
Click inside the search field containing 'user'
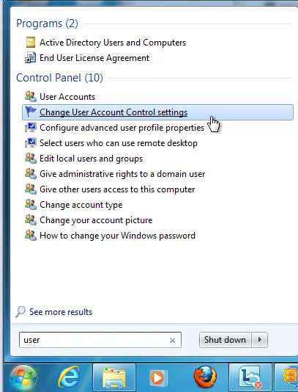click(100, 340)
